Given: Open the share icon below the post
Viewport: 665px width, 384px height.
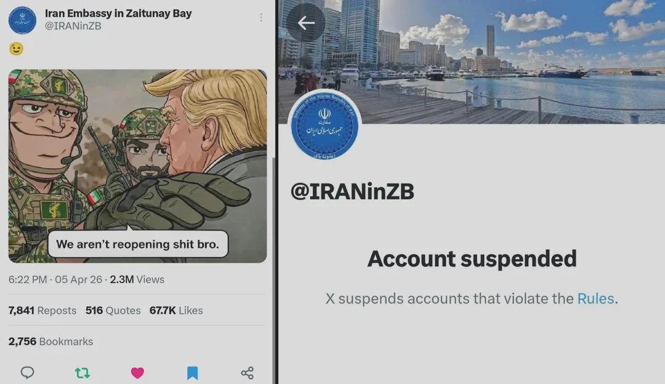Looking at the screenshot, I should pyautogui.click(x=248, y=373).
